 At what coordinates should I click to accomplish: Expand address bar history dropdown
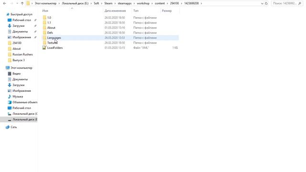[262, 3]
